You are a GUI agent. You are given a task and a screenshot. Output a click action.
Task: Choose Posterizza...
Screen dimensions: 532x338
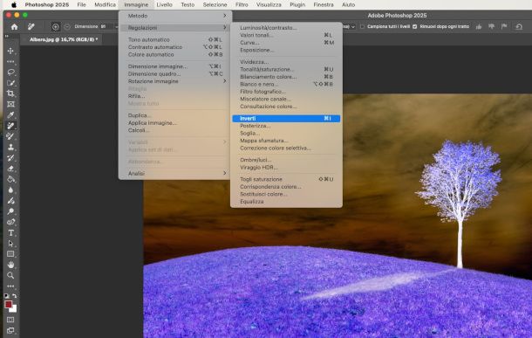click(x=286, y=126)
